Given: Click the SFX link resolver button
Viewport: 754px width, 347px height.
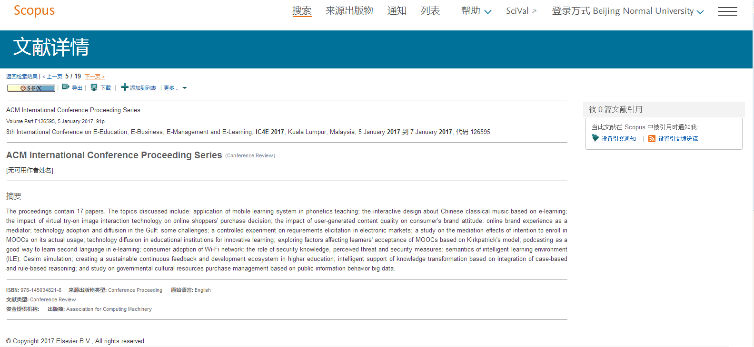Looking at the screenshot, I should [31, 88].
